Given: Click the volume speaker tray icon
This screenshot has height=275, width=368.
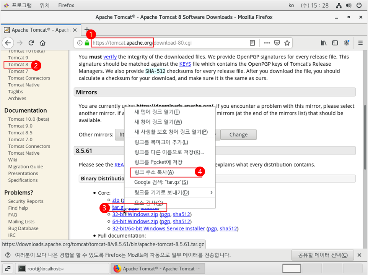Looking at the screenshot, I should click(x=348, y=5).
